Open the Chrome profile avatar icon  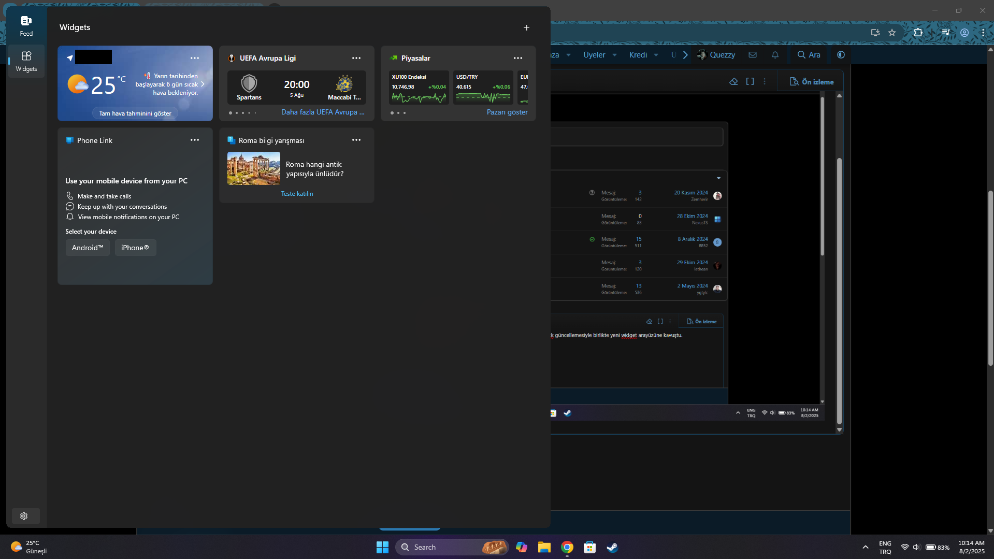pyautogui.click(x=964, y=33)
